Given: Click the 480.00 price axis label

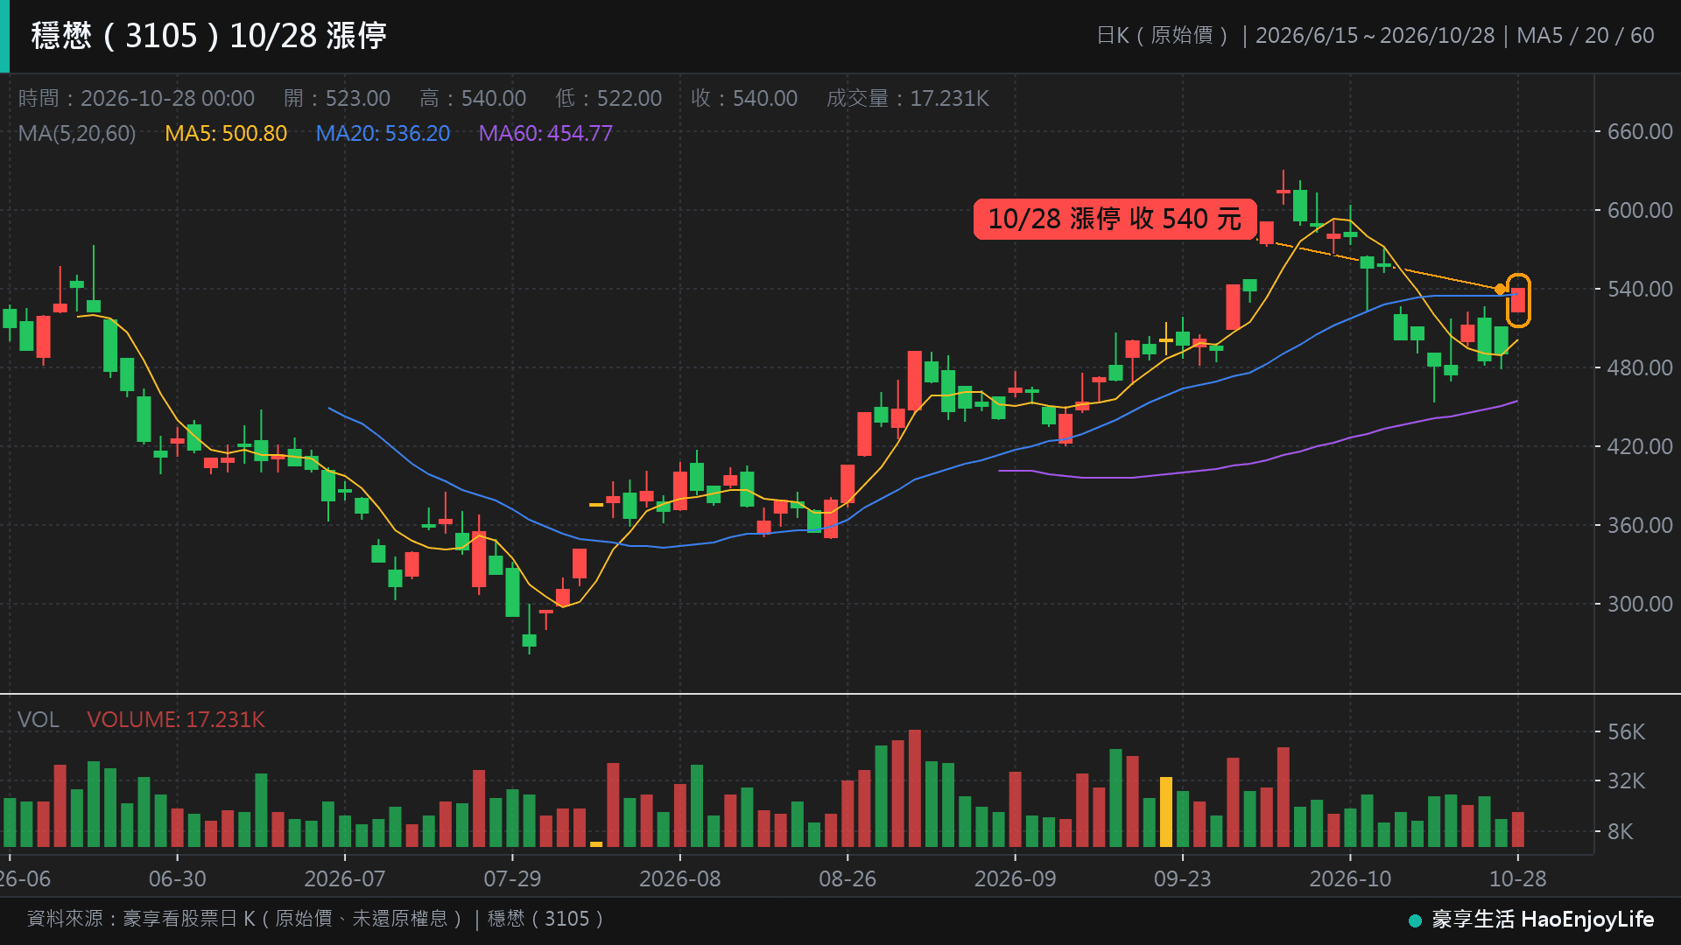Looking at the screenshot, I should click(x=1640, y=368).
